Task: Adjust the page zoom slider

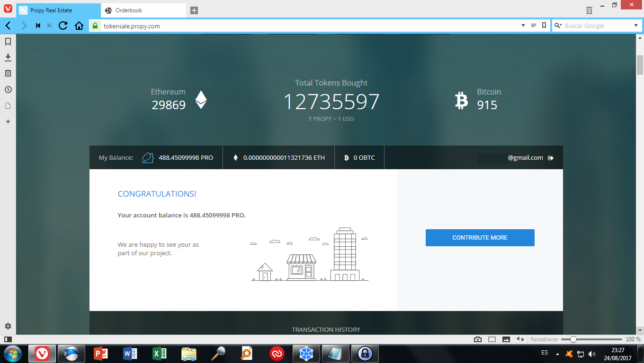Action: [591, 339]
